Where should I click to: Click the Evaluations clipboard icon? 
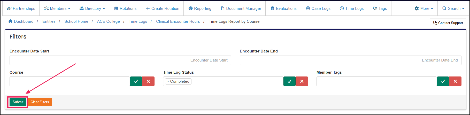click(x=273, y=9)
